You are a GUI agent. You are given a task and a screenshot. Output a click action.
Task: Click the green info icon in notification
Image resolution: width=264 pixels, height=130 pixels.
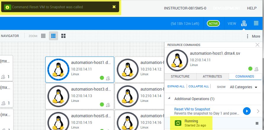8,7
